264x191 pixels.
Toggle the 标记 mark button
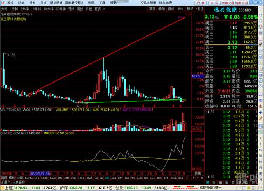click(190, 8)
